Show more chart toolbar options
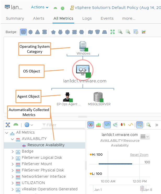This screenshot has width=161, height=194. coord(157,125)
